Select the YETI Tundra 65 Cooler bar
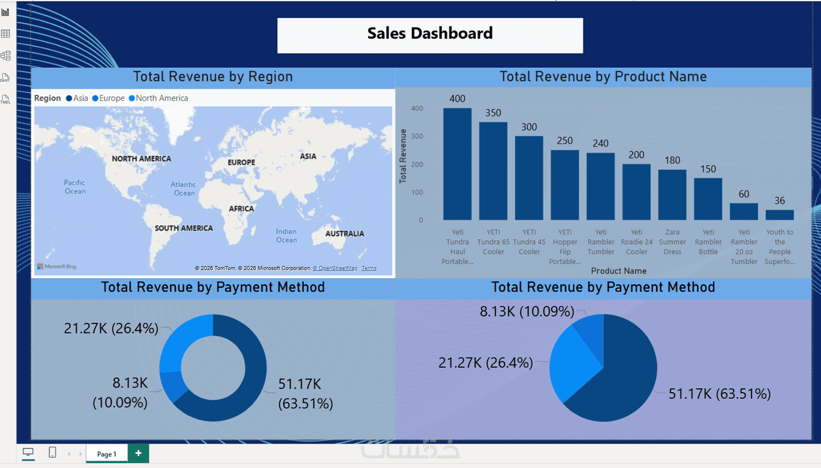The height and width of the screenshot is (468, 821). click(x=493, y=171)
